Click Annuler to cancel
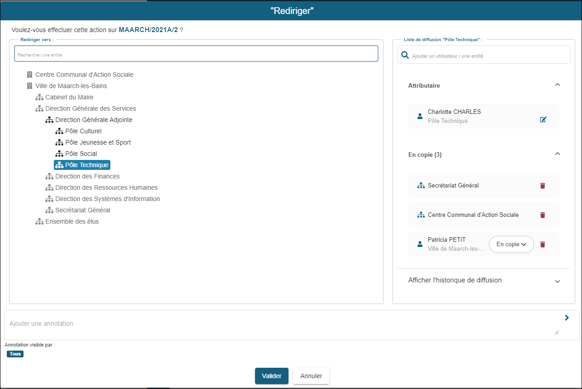This screenshot has height=389, width=582. 311,376
